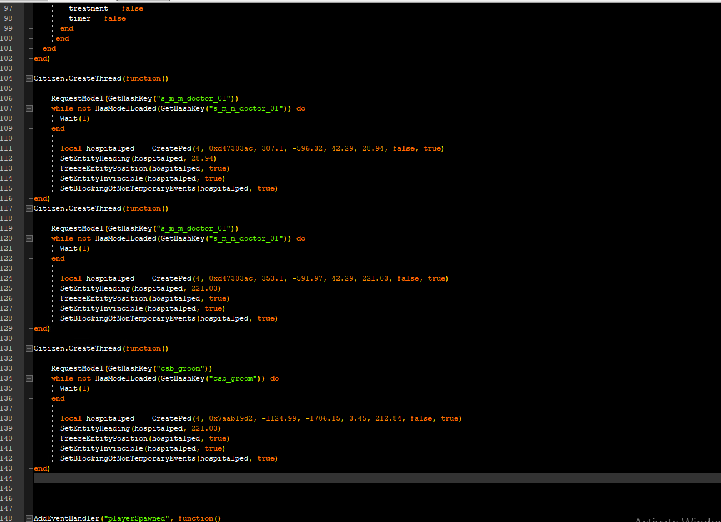The width and height of the screenshot is (721, 522).
Task: Click SetBlockingOfNonTemporaryEvents on line 115
Action: pyautogui.click(x=128, y=188)
